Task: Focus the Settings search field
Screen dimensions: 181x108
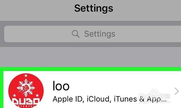Action: (x=93, y=34)
